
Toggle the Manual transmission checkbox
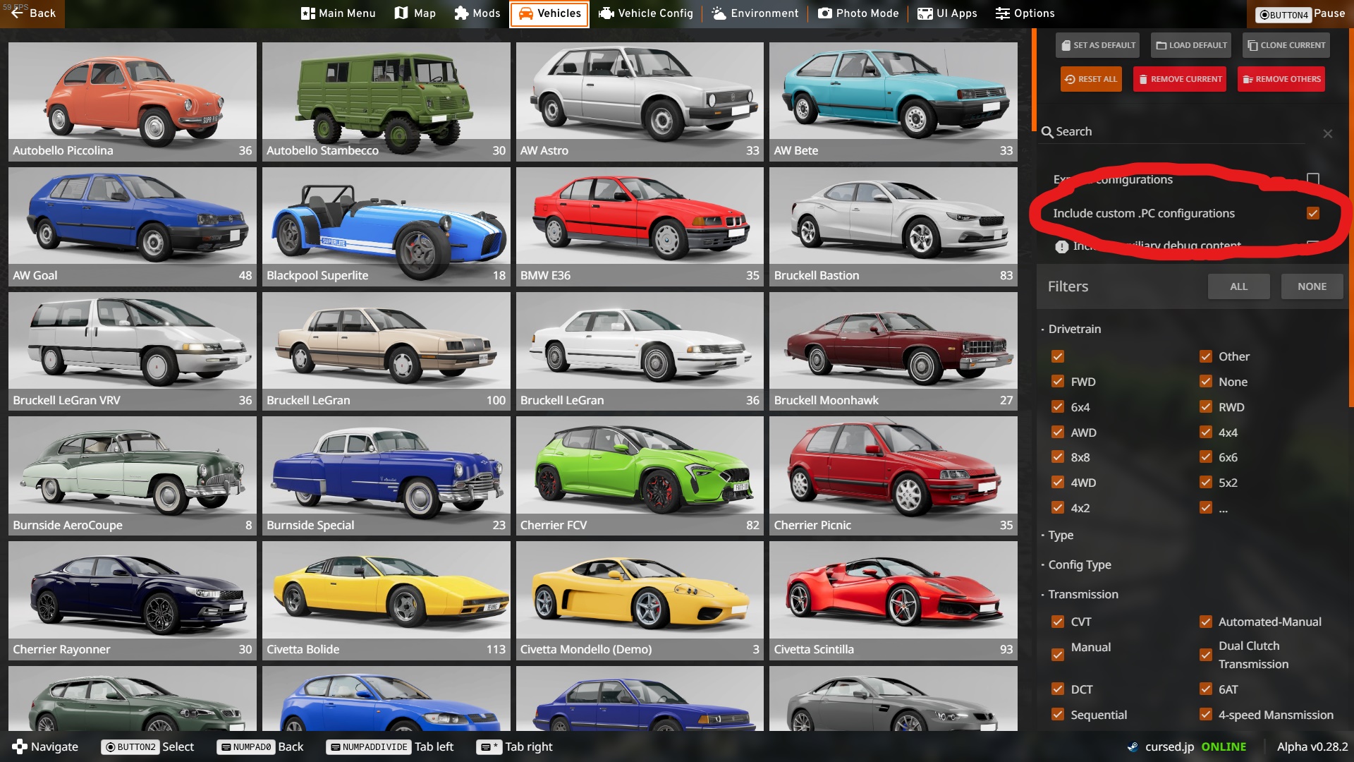click(1058, 655)
